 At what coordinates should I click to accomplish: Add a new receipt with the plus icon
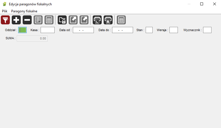[16, 20]
